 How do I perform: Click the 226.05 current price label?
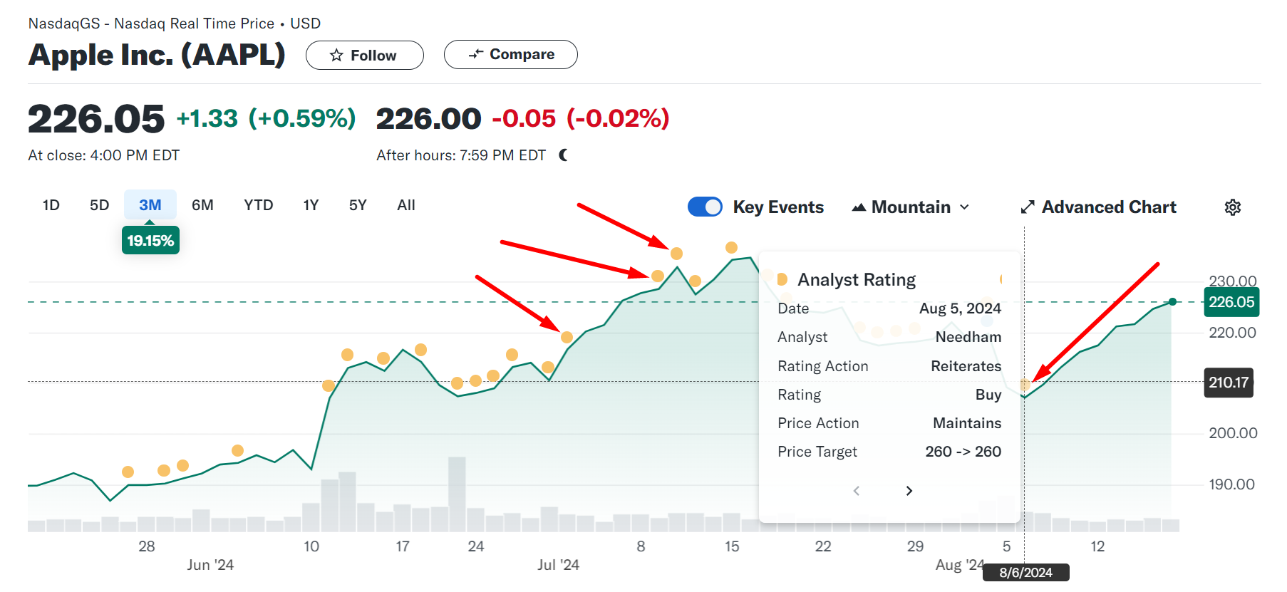coord(1231,302)
